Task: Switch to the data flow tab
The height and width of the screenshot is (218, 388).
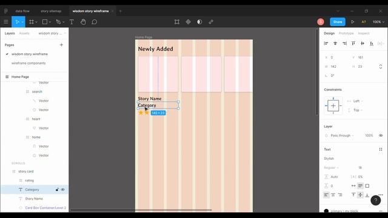Action: 22,11
